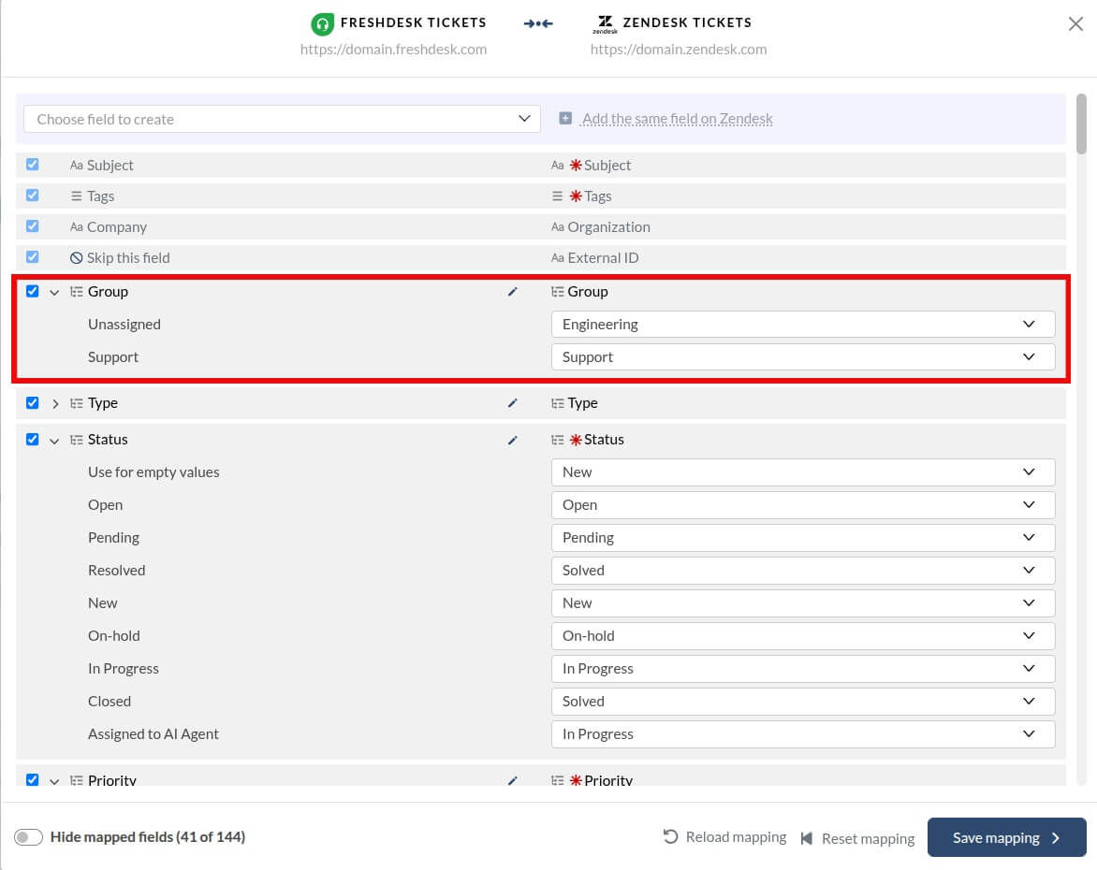Open the dropdown mapping Open status
The height and width of the screenshot is (870, 1097).
(803, 505)
